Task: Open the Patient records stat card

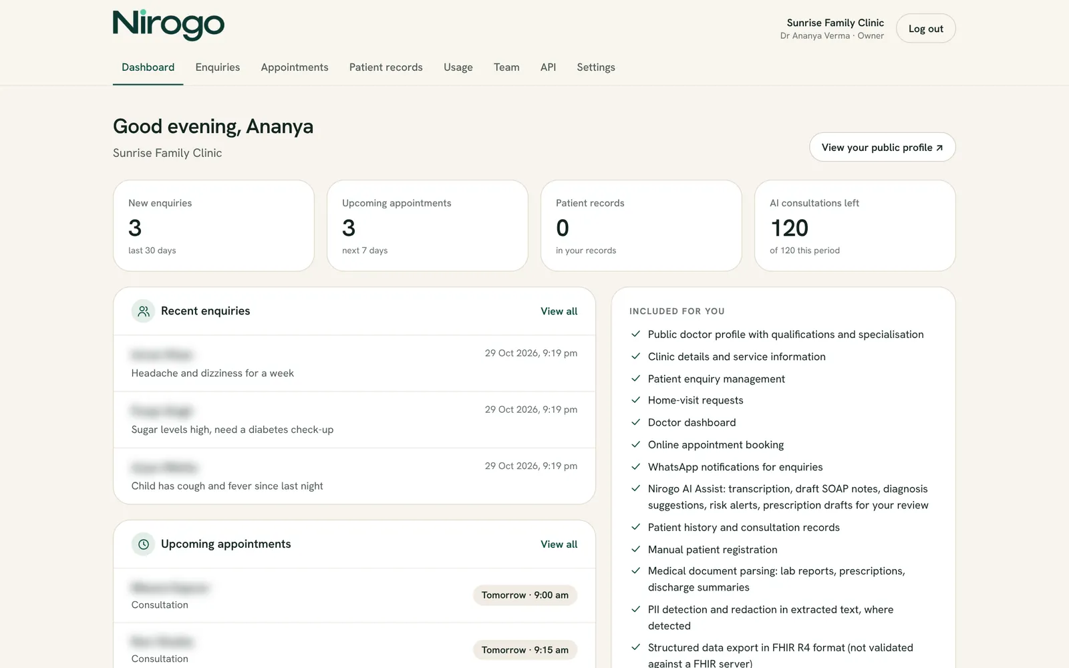Action: click(641, 226)
